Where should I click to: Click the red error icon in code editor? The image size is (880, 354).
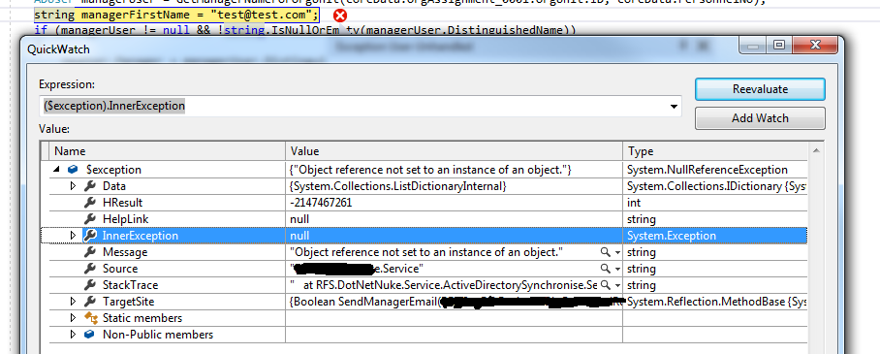point(339,16)
